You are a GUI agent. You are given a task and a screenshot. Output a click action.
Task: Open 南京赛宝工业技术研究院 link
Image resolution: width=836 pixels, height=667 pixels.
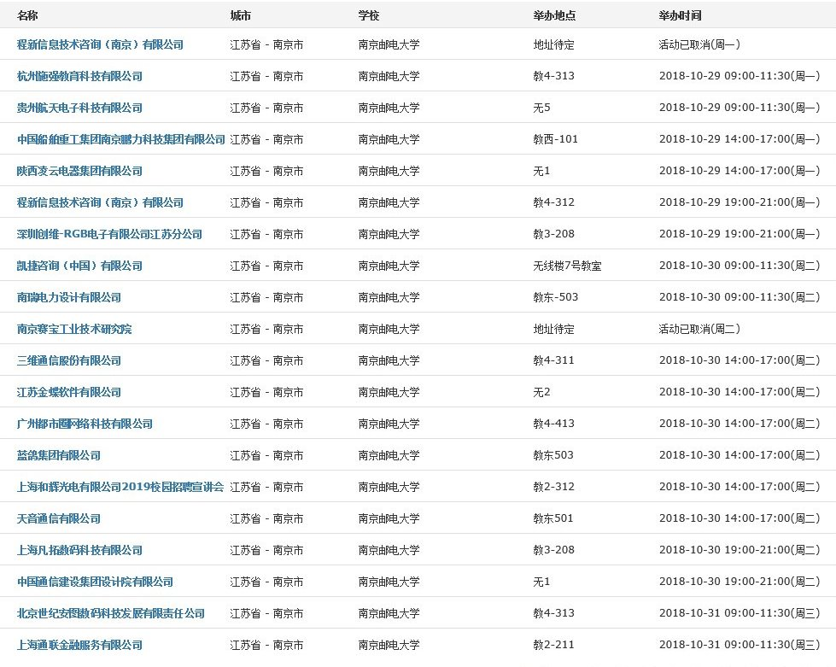pos(74,329)
